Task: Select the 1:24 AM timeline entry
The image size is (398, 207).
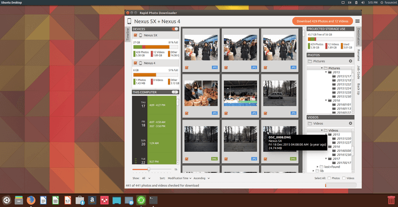Action: [x=154, y=143]
